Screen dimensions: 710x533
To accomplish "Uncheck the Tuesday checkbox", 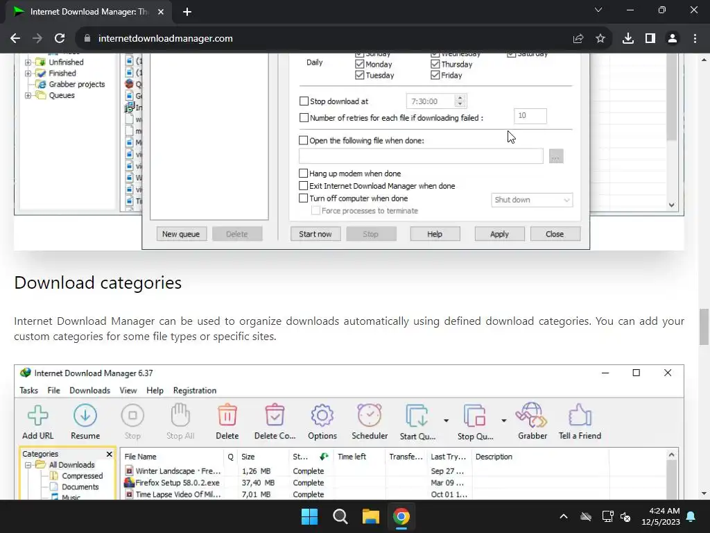I will tap(360, 75).
